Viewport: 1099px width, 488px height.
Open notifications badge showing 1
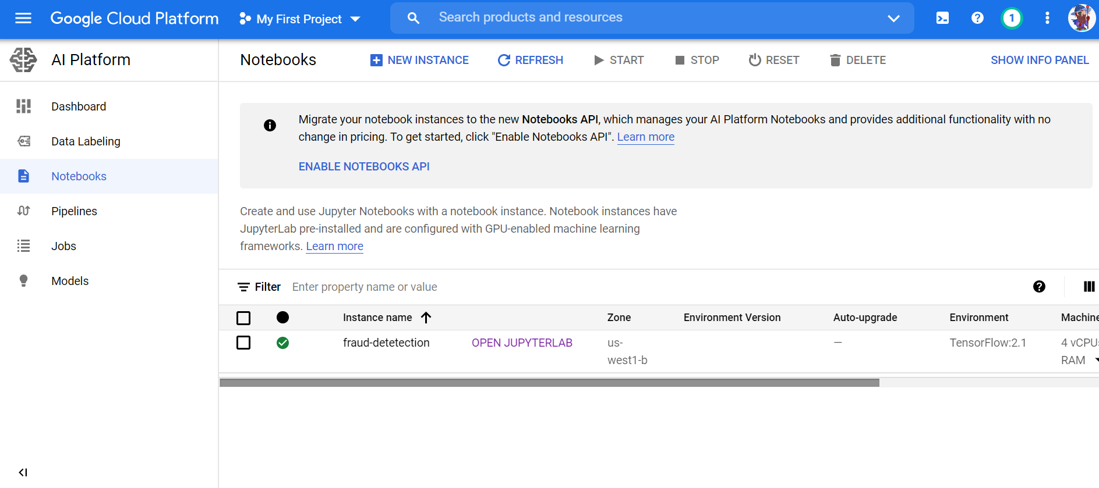click(x=1012, y=18)
